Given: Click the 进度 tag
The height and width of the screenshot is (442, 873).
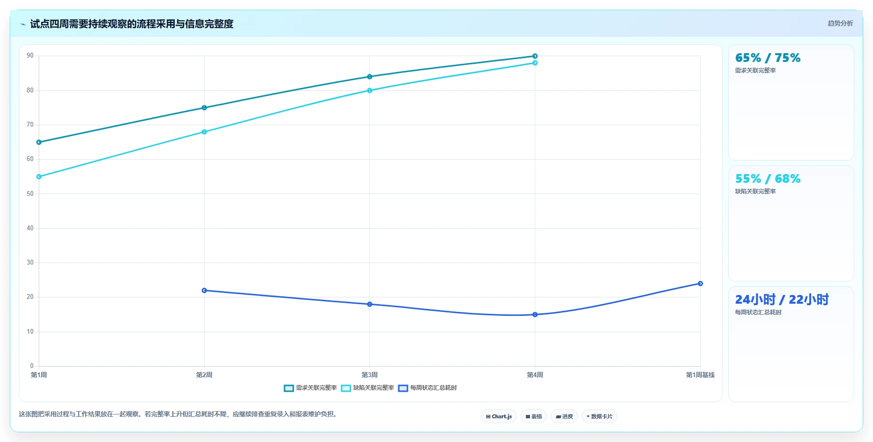Looking at the screenshot, I should tap(564, 416).
